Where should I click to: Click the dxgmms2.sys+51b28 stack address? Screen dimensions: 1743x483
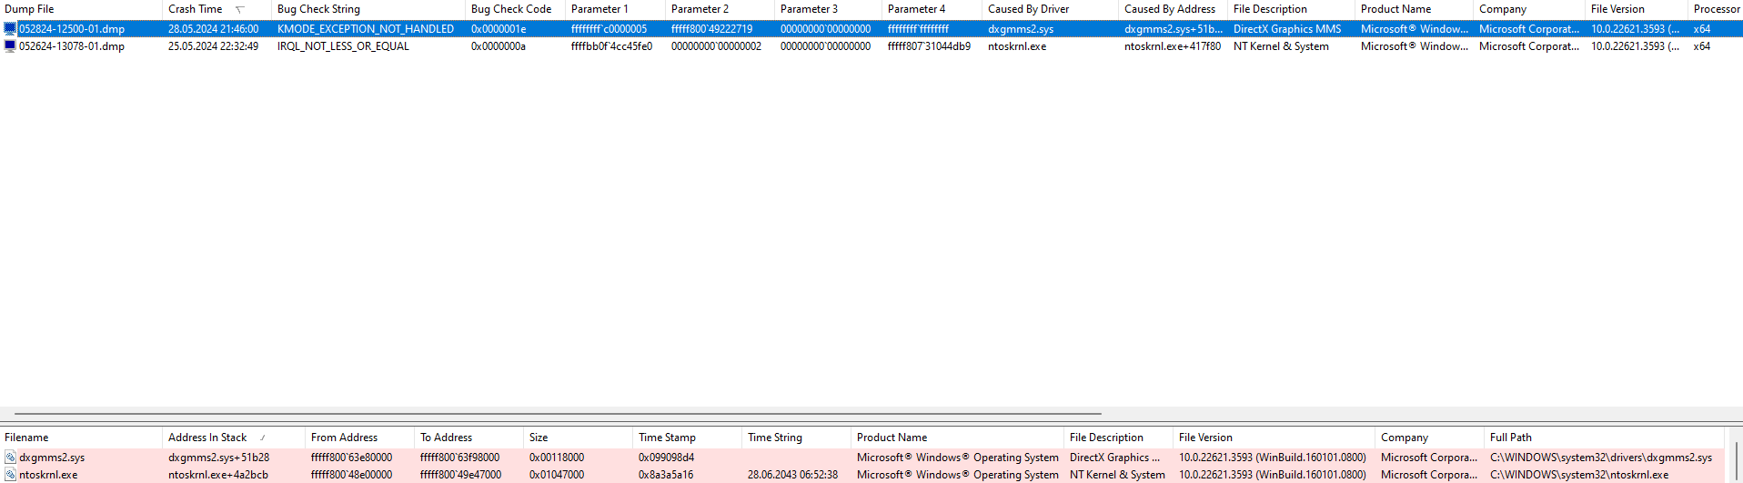(218, 458)
